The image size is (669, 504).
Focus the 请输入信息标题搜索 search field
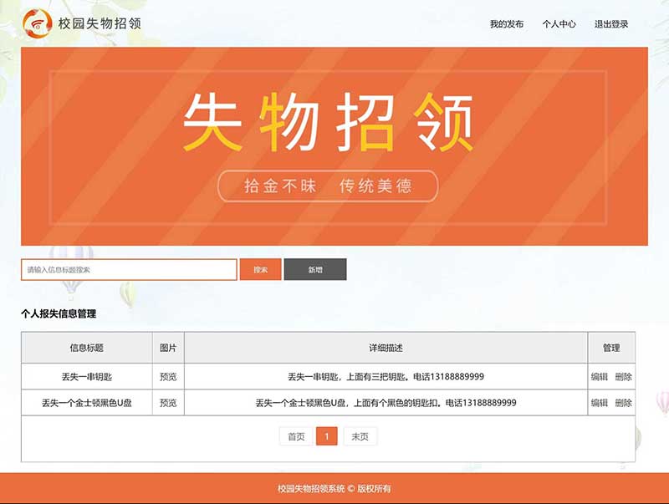(x=129, y=270)
